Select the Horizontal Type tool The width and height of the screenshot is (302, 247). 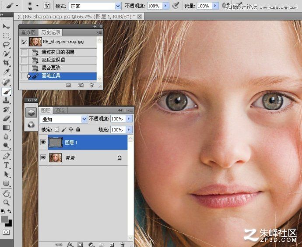click(6, 165)
